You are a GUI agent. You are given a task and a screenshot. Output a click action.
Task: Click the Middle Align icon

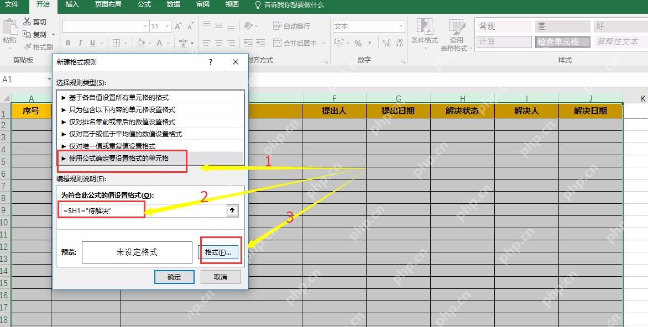219,25
